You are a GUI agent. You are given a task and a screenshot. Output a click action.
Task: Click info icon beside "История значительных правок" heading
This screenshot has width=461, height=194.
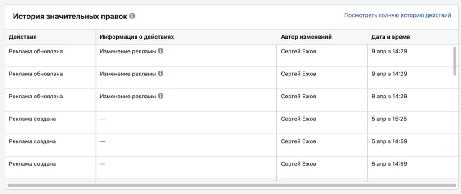pyautogui.click(x=132, y=16)
